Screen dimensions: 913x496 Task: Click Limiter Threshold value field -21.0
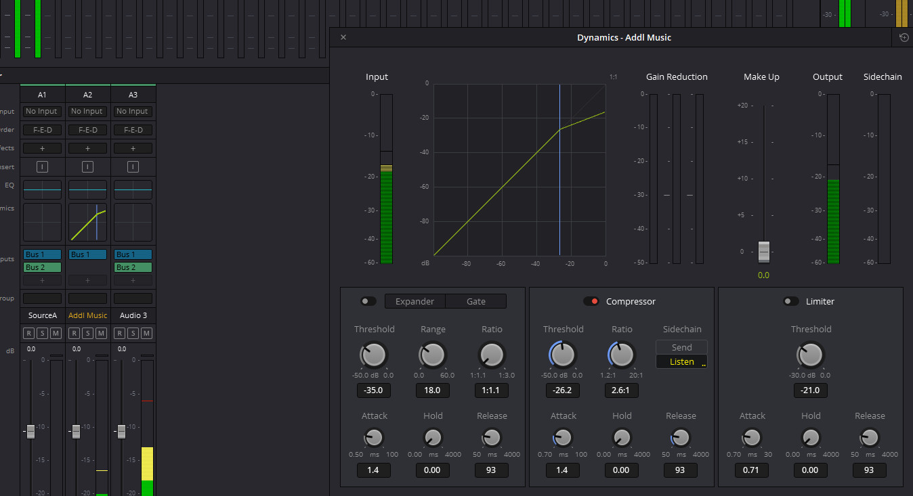[x=811, y=390]
